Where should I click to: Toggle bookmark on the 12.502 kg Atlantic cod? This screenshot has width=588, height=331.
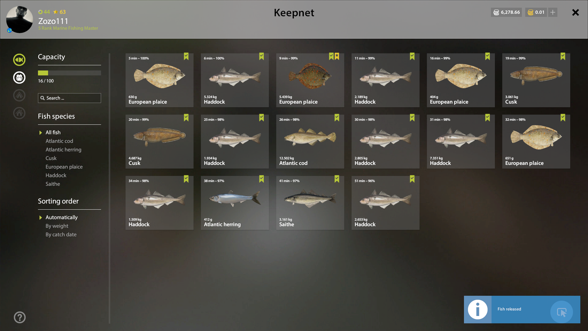(337, 118)
